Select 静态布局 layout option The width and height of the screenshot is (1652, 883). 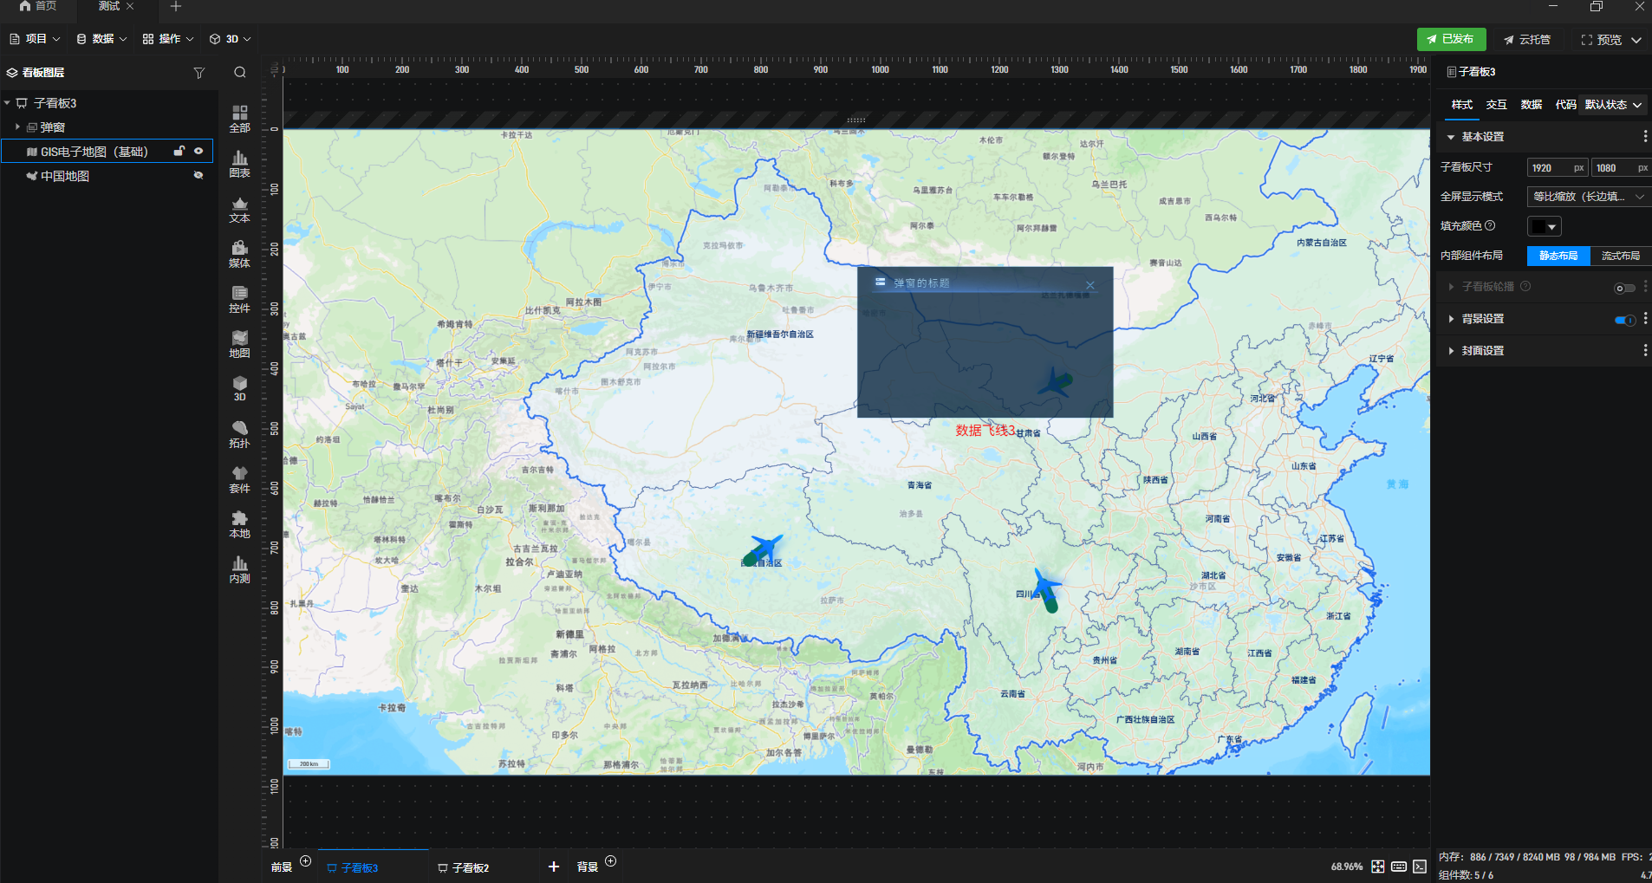tap(1558, 256)
